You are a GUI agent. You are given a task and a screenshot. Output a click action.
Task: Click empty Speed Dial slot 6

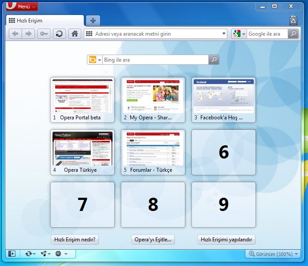(x=224, y=152)
